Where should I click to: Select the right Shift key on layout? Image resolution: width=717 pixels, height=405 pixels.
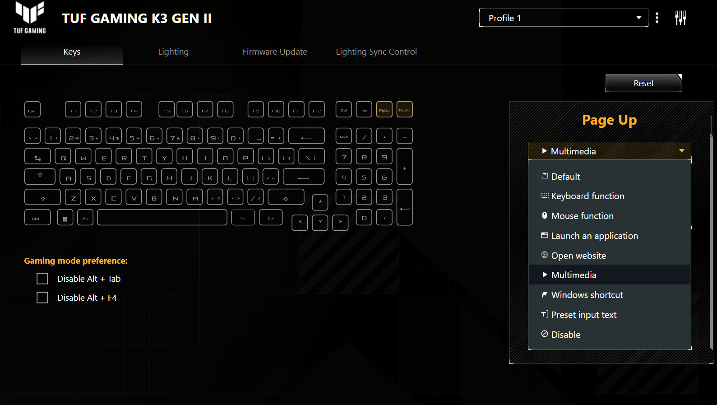pos(286,197)
